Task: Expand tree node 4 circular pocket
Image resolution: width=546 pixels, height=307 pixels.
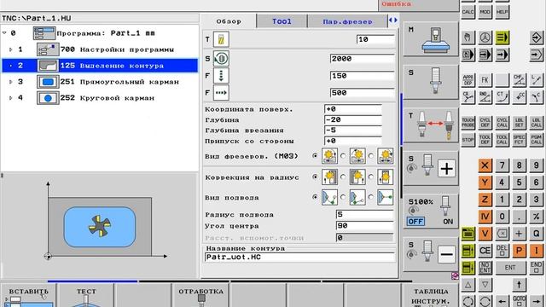Action: coord(11,98)
